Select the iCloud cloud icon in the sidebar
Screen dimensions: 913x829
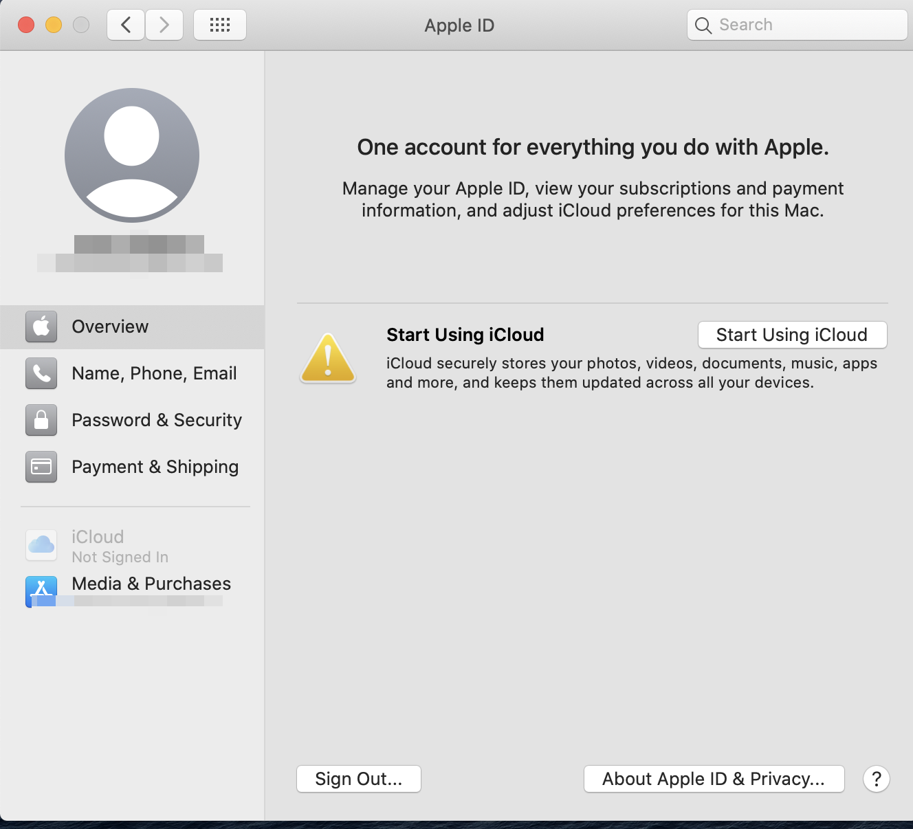coord(41,545)
